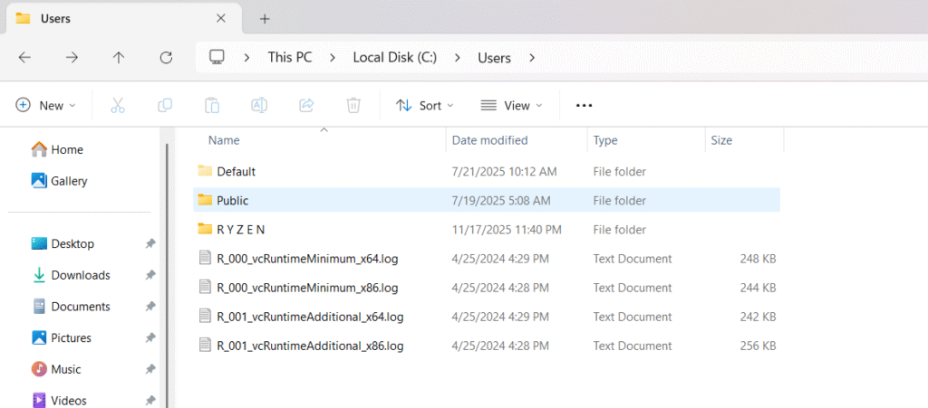Open the New item dropdown
Screen dimensions: 928x408
point(46,106)
